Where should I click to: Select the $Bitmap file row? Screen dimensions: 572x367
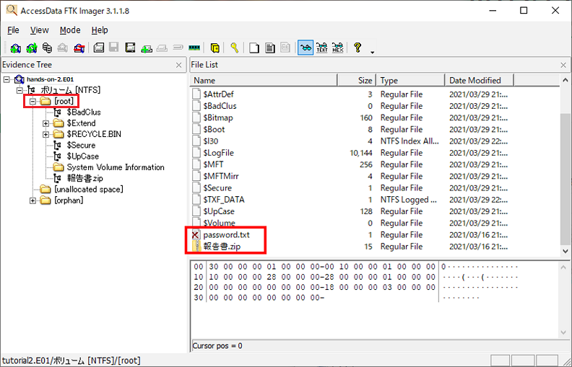point(351,118)
